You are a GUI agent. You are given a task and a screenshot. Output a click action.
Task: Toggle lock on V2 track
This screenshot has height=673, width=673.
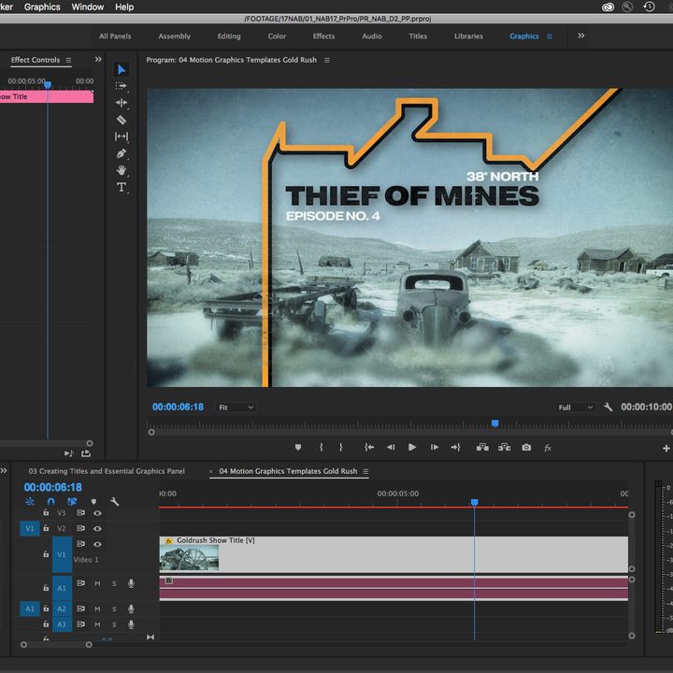tap(46, 528)
